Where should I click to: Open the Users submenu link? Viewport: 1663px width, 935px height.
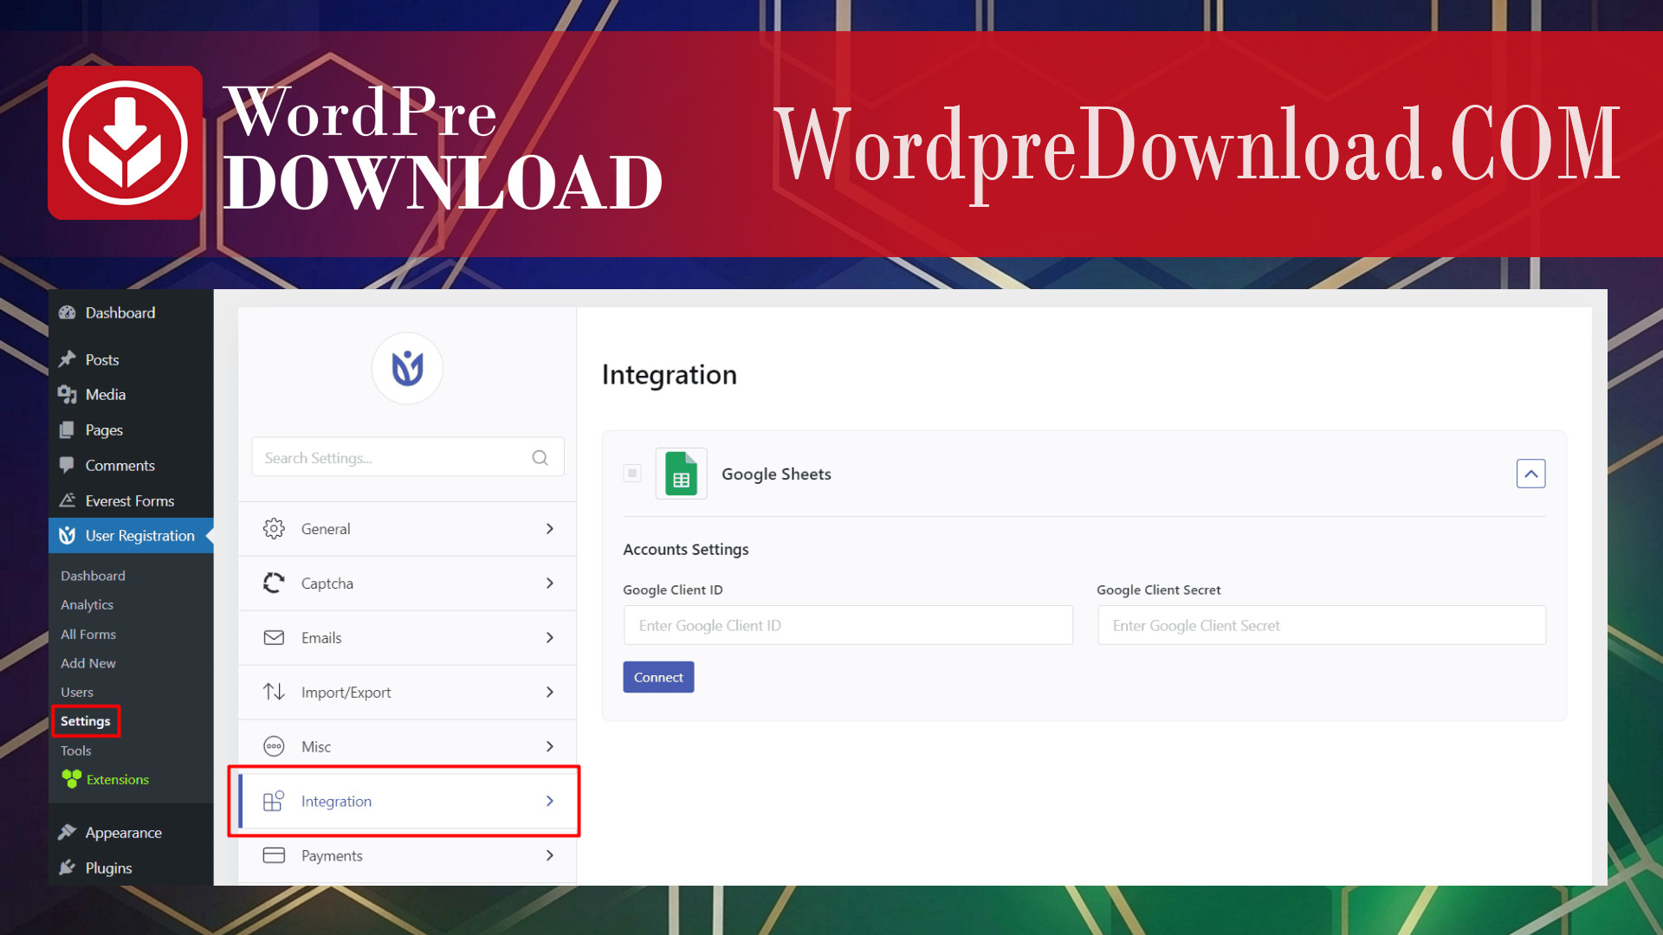coord(77,692)
